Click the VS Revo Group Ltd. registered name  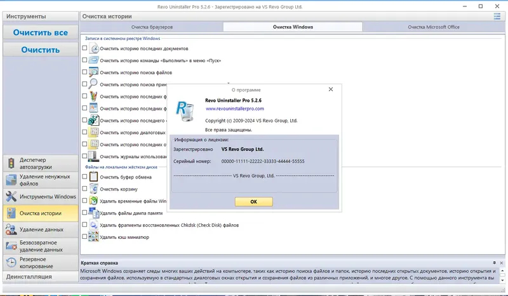coord(243,149)
